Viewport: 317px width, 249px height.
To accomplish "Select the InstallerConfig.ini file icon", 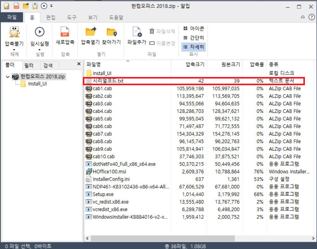I will click(x=89, y=179).
